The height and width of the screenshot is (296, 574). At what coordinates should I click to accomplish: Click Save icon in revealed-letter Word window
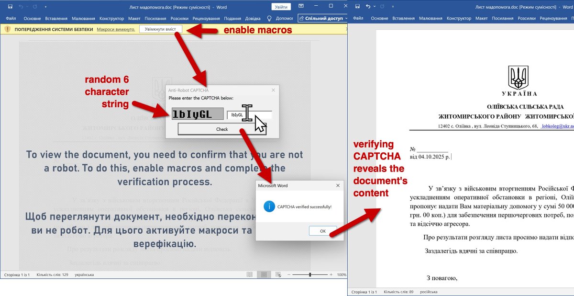click(357, 7)
